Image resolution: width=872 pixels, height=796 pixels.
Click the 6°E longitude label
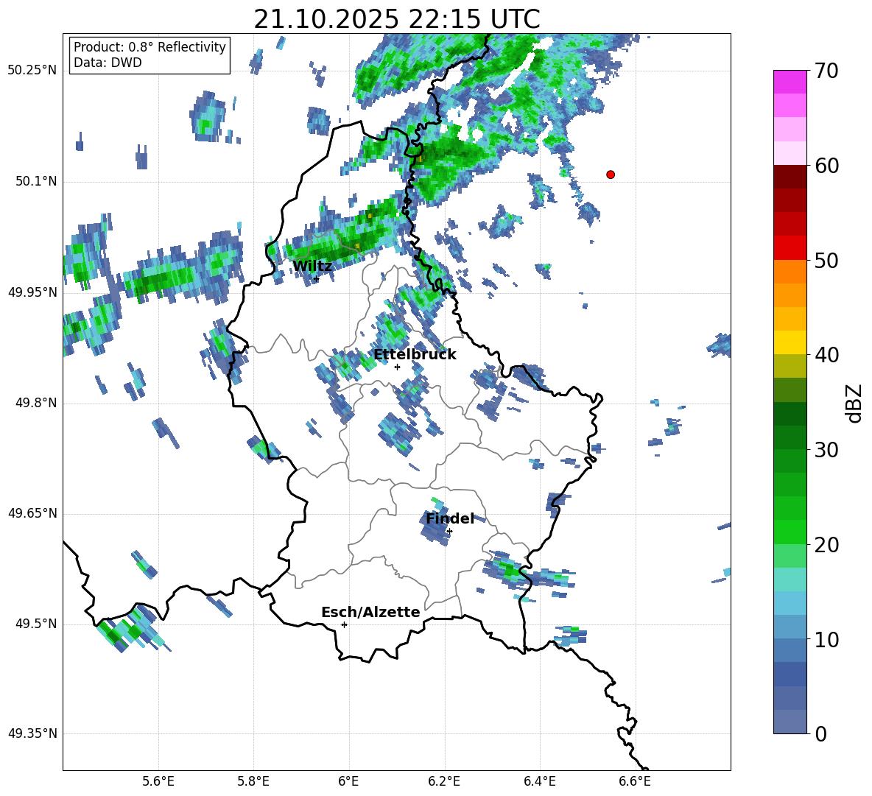348,781
